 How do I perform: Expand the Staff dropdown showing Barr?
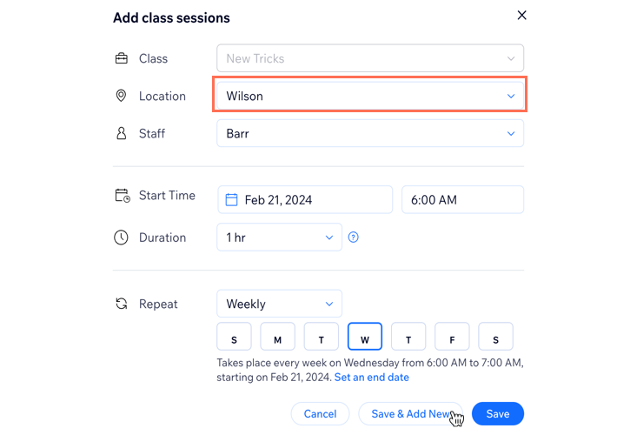pos(369,133)
